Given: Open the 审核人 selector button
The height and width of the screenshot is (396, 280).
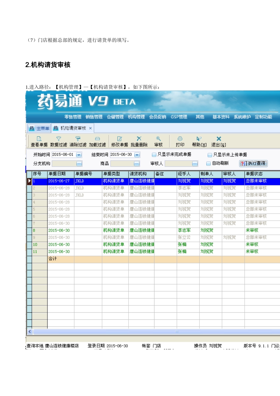Looking at the screenshot, I should [x=195, y=164].
